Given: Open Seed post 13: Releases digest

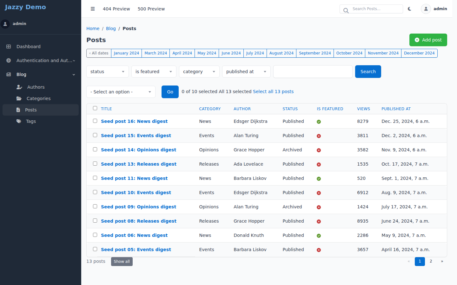Looking at the screenshot, I should 139,164.
